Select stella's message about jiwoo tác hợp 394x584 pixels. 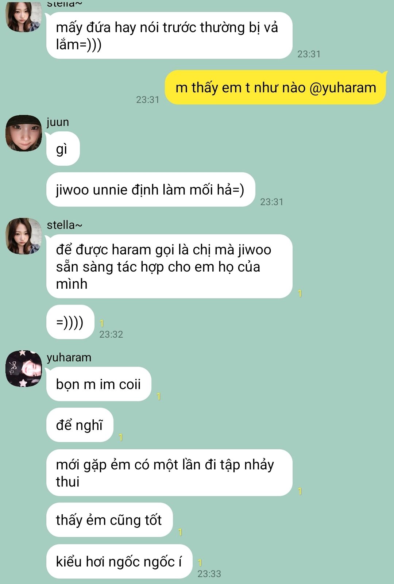coord(169,266)
